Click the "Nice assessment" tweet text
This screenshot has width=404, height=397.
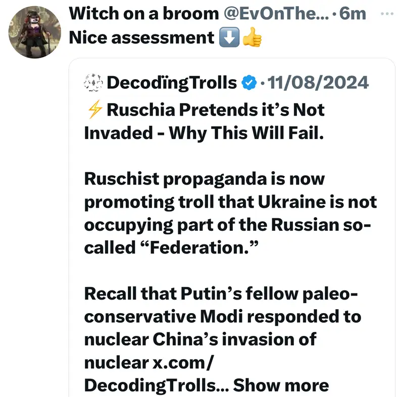[x=142, y=38]
